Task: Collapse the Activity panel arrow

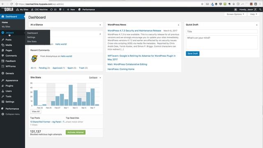Action: coord(100,34)
